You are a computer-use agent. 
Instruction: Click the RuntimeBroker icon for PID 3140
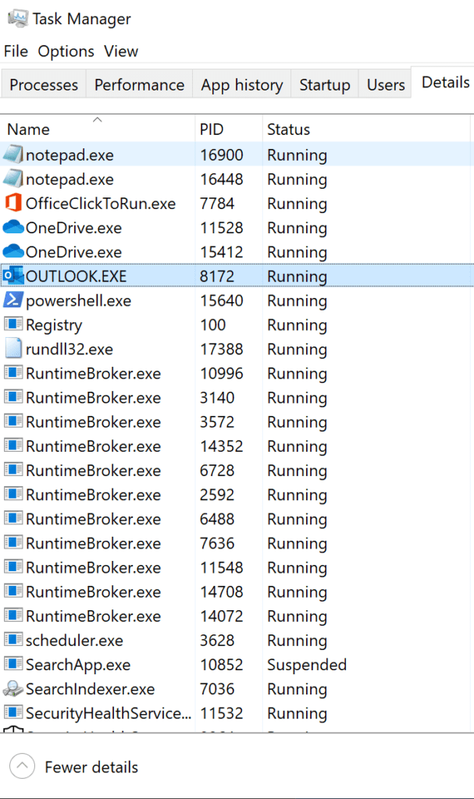click(13, 397)
